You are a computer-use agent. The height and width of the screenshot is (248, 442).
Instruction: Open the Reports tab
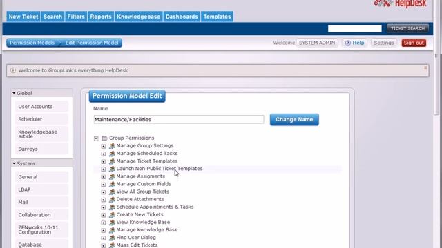pyautogui.click(x=101, y=17)
